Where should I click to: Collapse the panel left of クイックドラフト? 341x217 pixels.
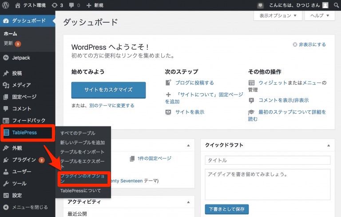click(x=188, y=145)
